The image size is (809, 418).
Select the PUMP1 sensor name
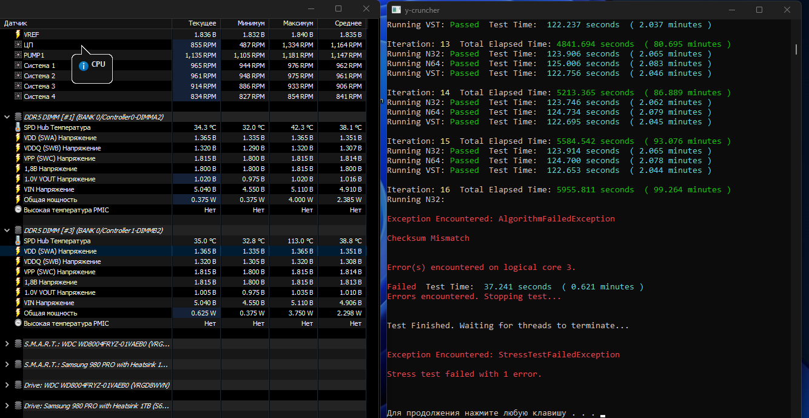coord(35,55)
